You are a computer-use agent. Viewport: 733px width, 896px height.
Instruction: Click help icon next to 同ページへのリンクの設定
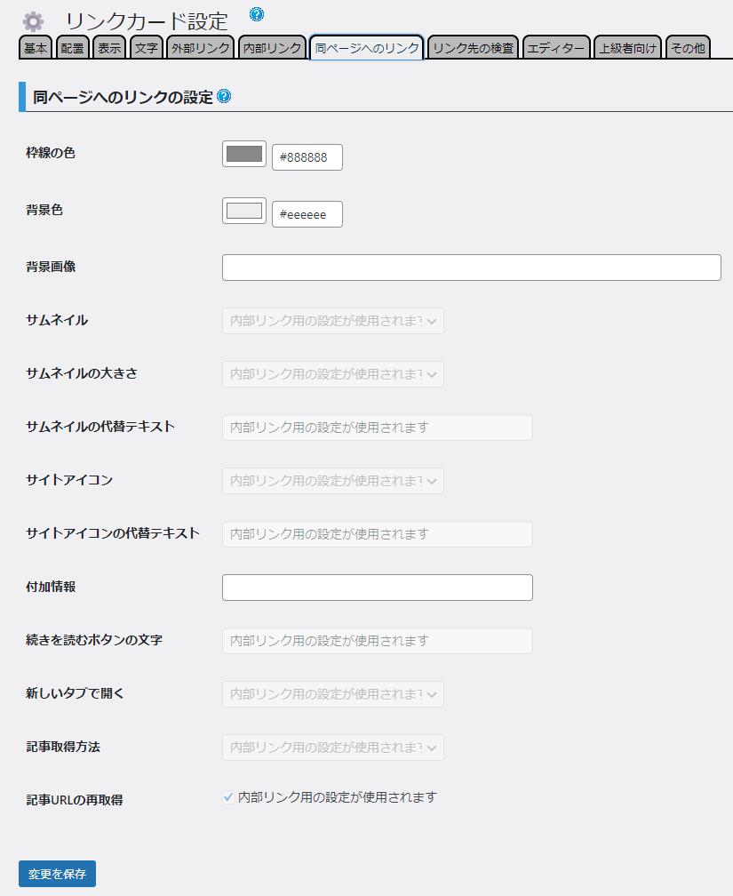[224, 96]
